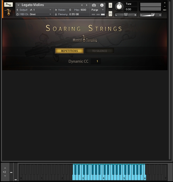Play the key labeled 5 on keyboard
The image size is (173, 182).
coord(124,178)
